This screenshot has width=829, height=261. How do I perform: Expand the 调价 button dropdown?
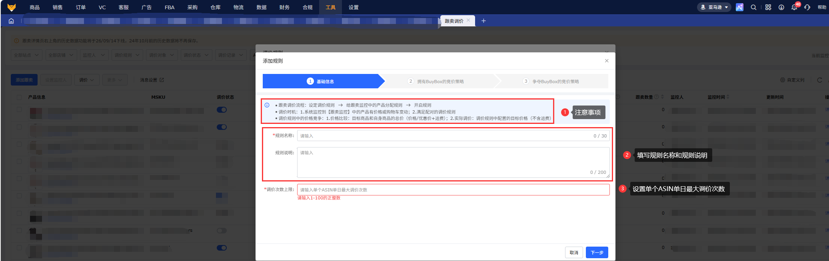[x=87, y=80]
